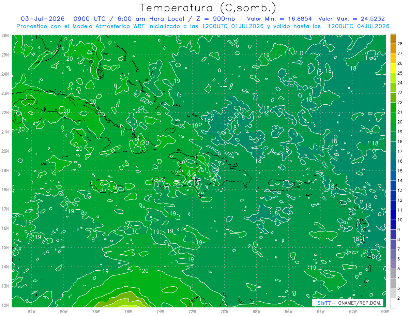This screenshot has height=316, width=409.
Task: Click the '23N' latitude axis label
Action: point(5,93)
